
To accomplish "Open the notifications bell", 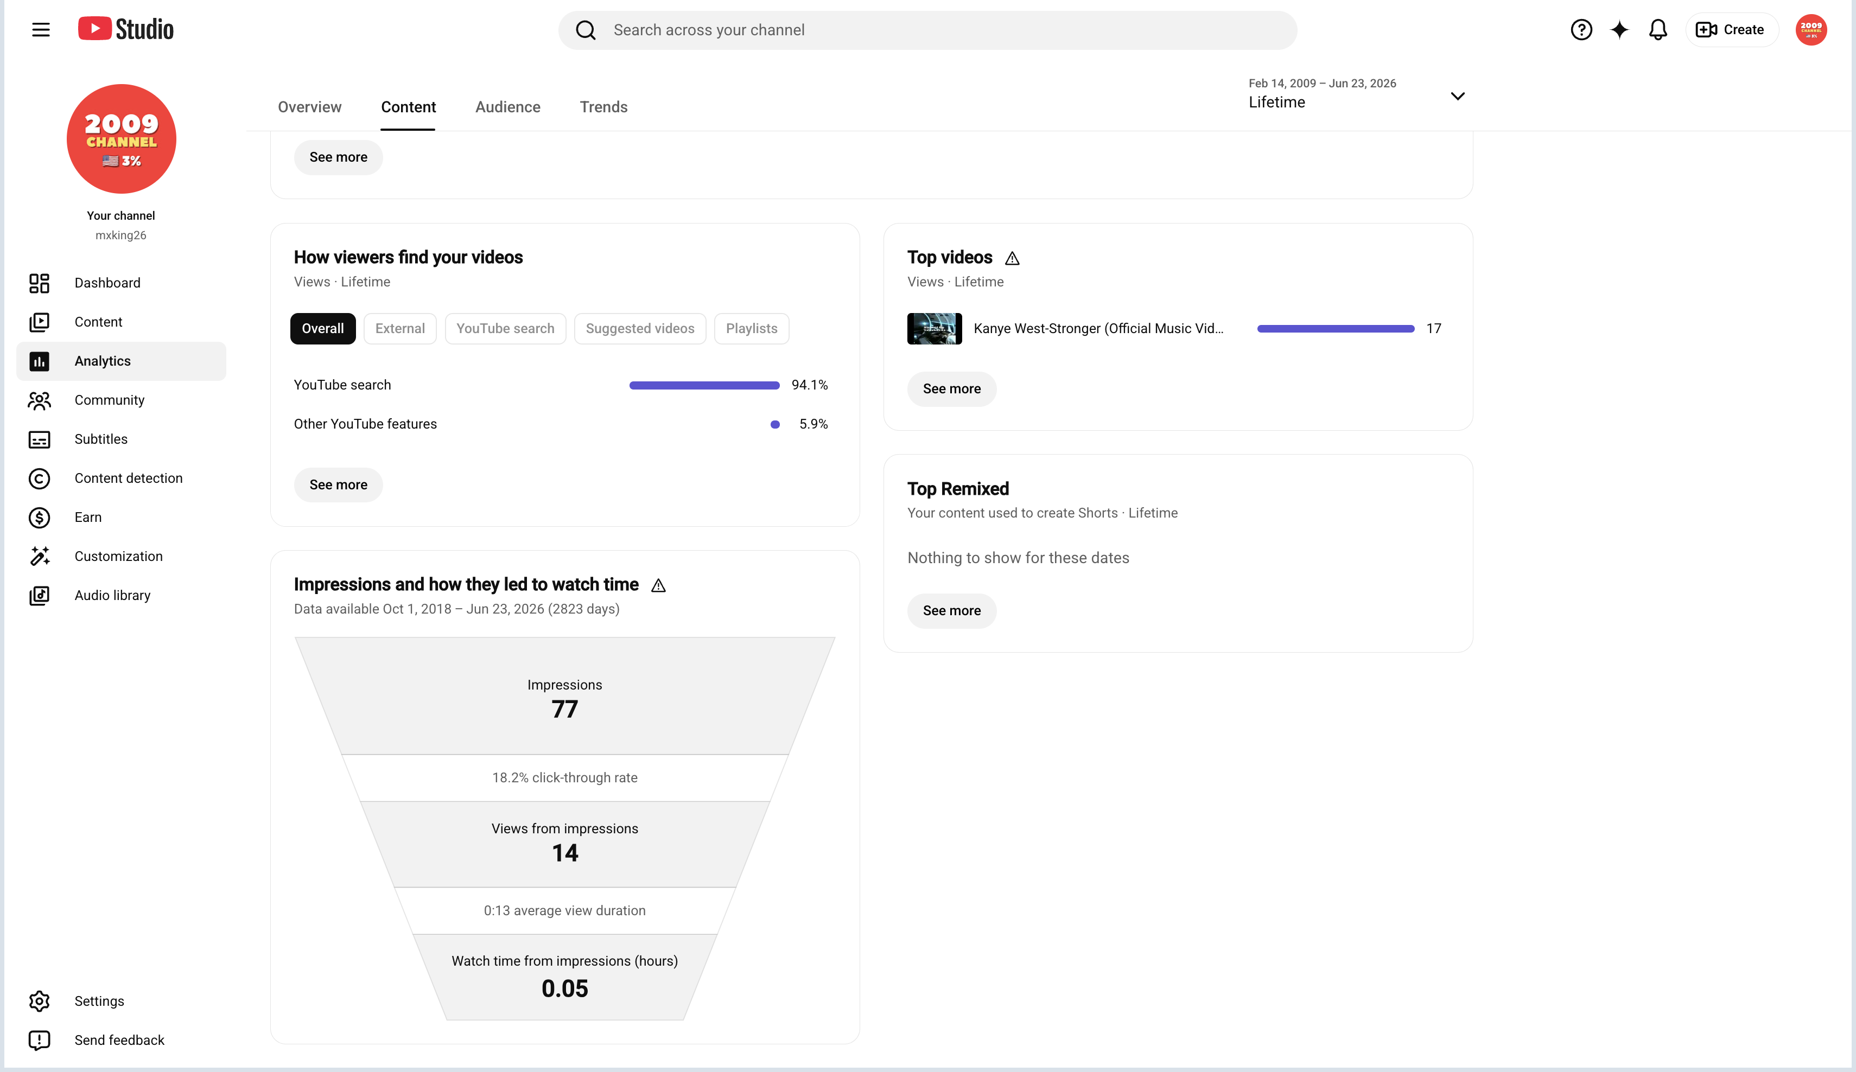I will [x=1657, y=29].
